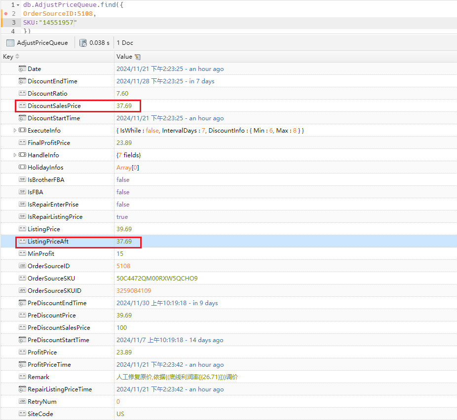Select the int32 icon beside OrderSourceID
This screenshot has width=457, height=420.
22,265
